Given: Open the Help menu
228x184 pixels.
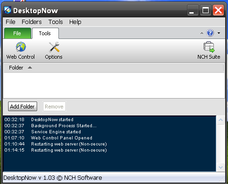Looking at the screenshot, I should coord(75,22).
